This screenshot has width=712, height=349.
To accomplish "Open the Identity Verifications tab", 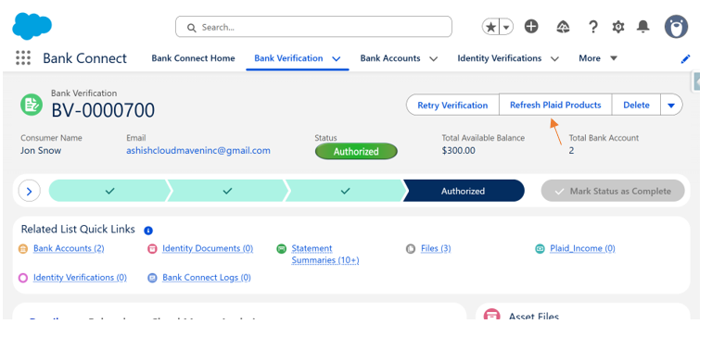I will click(x=499, y=58).
